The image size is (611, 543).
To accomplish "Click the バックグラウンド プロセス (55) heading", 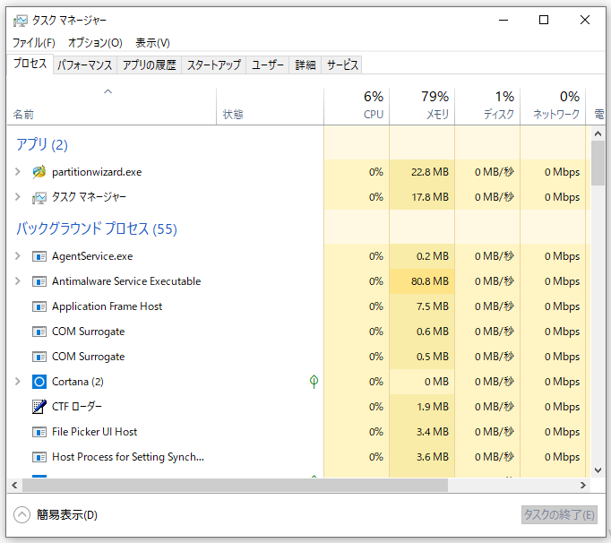I will (96, 228).
